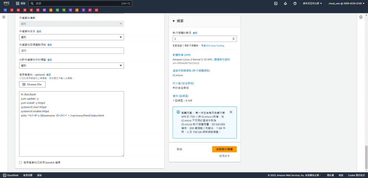Screen dimensions: 368x178
Task: Open Cookie 喜好設定 in footer
Action: [356, 175]
